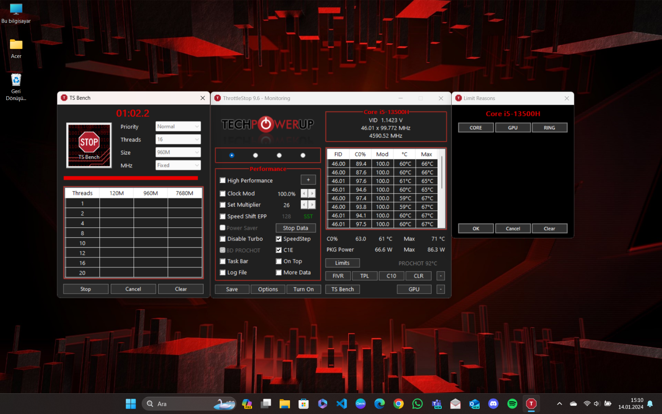662x414 pixels.
Task: Open the Priority dropdown in TS Bench
Action: [178, 127]
